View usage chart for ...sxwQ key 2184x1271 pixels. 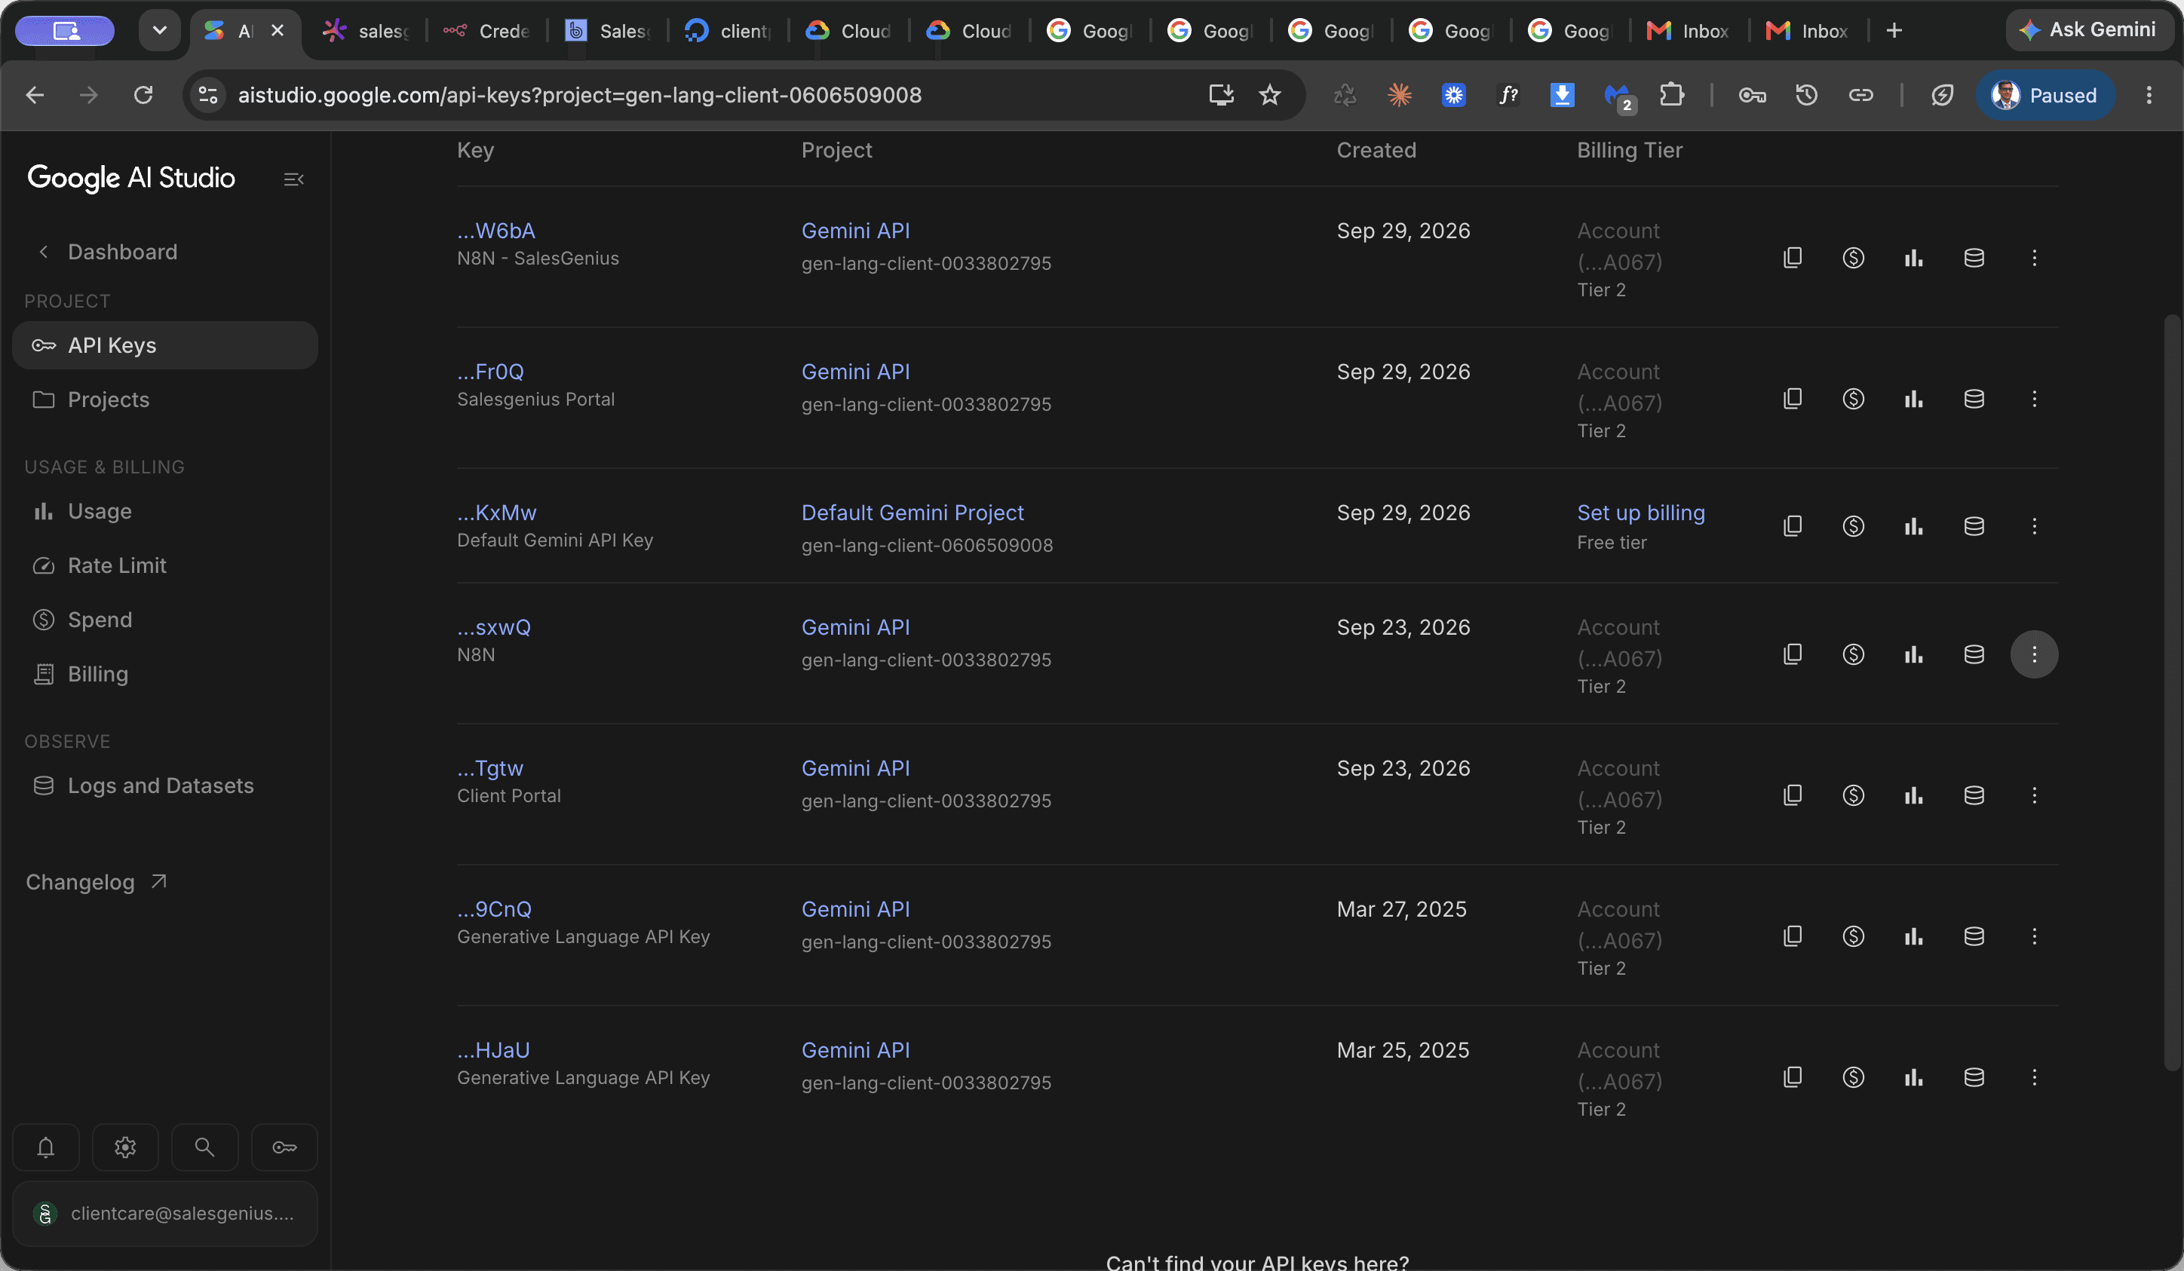point(1913,654)
